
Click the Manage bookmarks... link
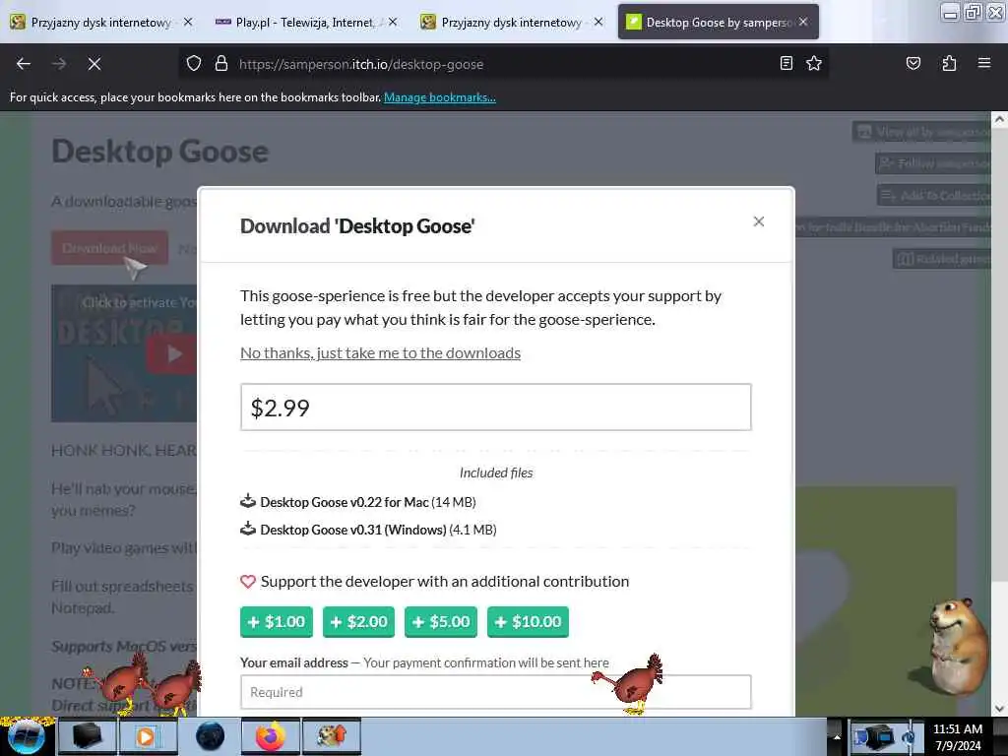[440, 97]
